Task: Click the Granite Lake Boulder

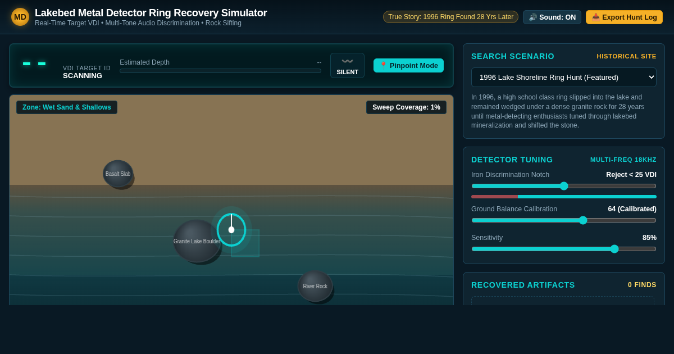Action: click(197, 241)
